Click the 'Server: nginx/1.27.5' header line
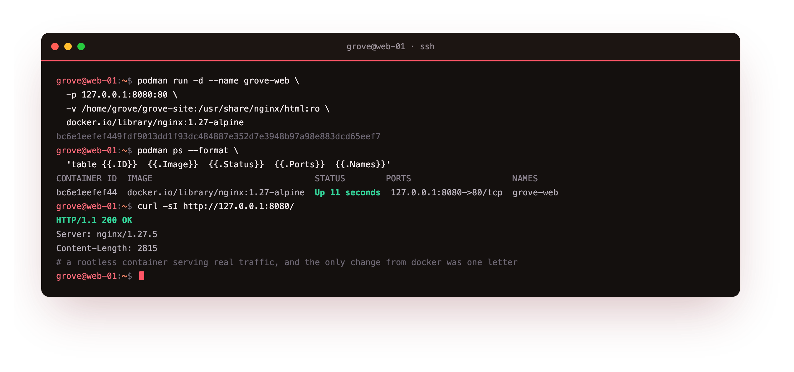The height and width of the screenshot is (372, 794). tap(107, 234)
